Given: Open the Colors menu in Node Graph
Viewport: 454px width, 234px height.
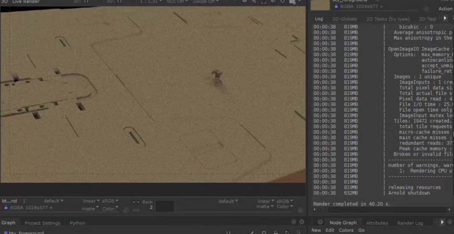Looking at the screenshot, I should pos(346,230).
